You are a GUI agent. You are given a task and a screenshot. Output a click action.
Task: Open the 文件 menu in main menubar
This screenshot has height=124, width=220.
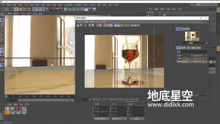pyautogui.click(x=3, y=5)
